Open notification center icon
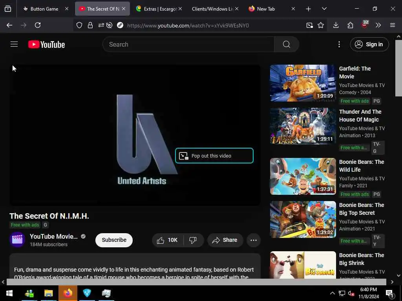The height and width of the screenshot is (301, 402). click(389, 293)
